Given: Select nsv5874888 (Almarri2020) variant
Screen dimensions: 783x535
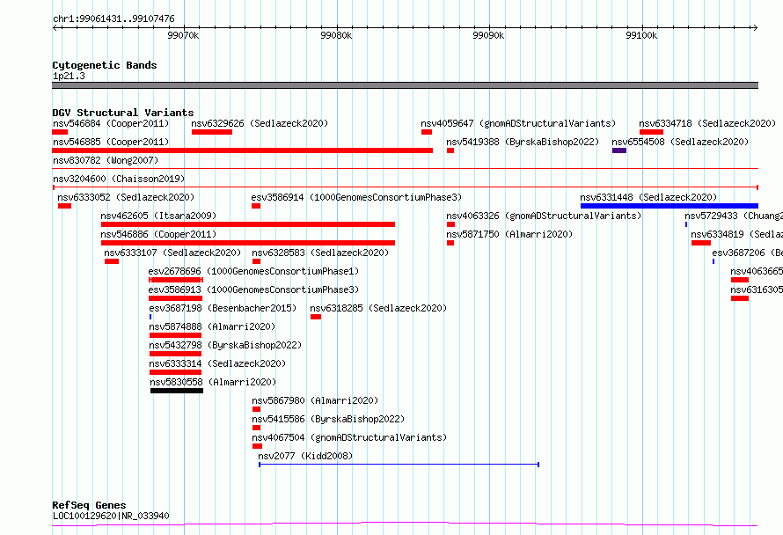Looking at the screenshot, I should coord(212,326).
